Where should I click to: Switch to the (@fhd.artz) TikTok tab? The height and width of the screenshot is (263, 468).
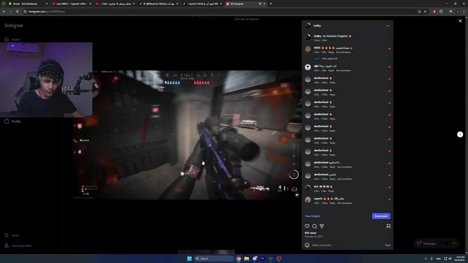coord(158,4)
